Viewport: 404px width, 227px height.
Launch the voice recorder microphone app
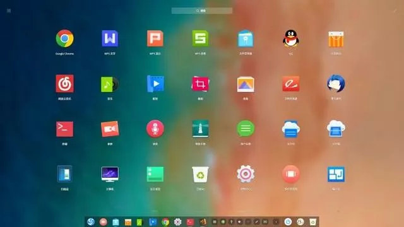coord(155,129)
